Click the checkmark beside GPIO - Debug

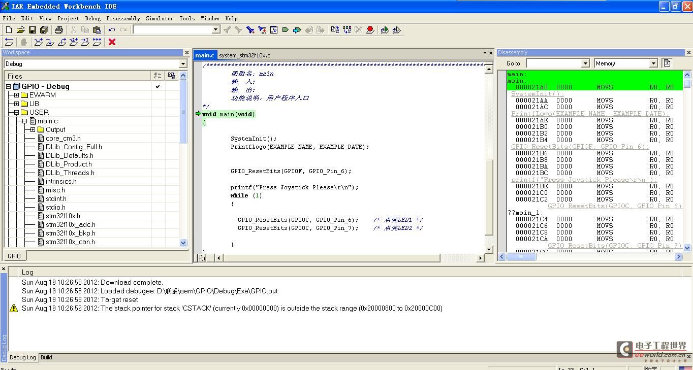pos(157,86)
